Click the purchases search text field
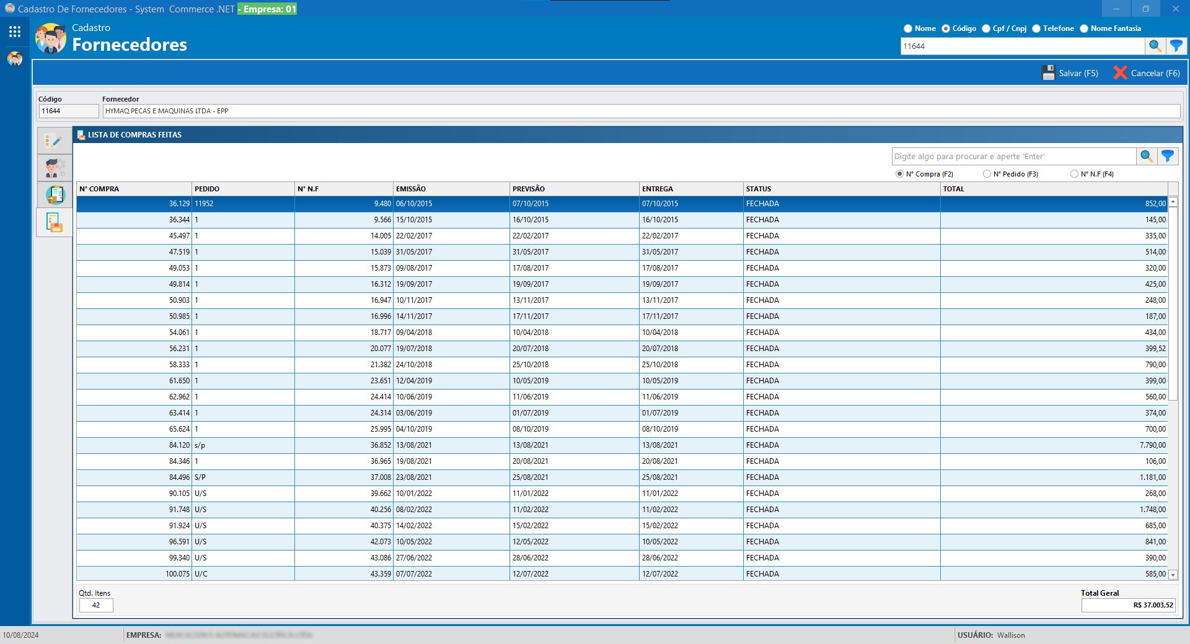 click(1013, 157)
